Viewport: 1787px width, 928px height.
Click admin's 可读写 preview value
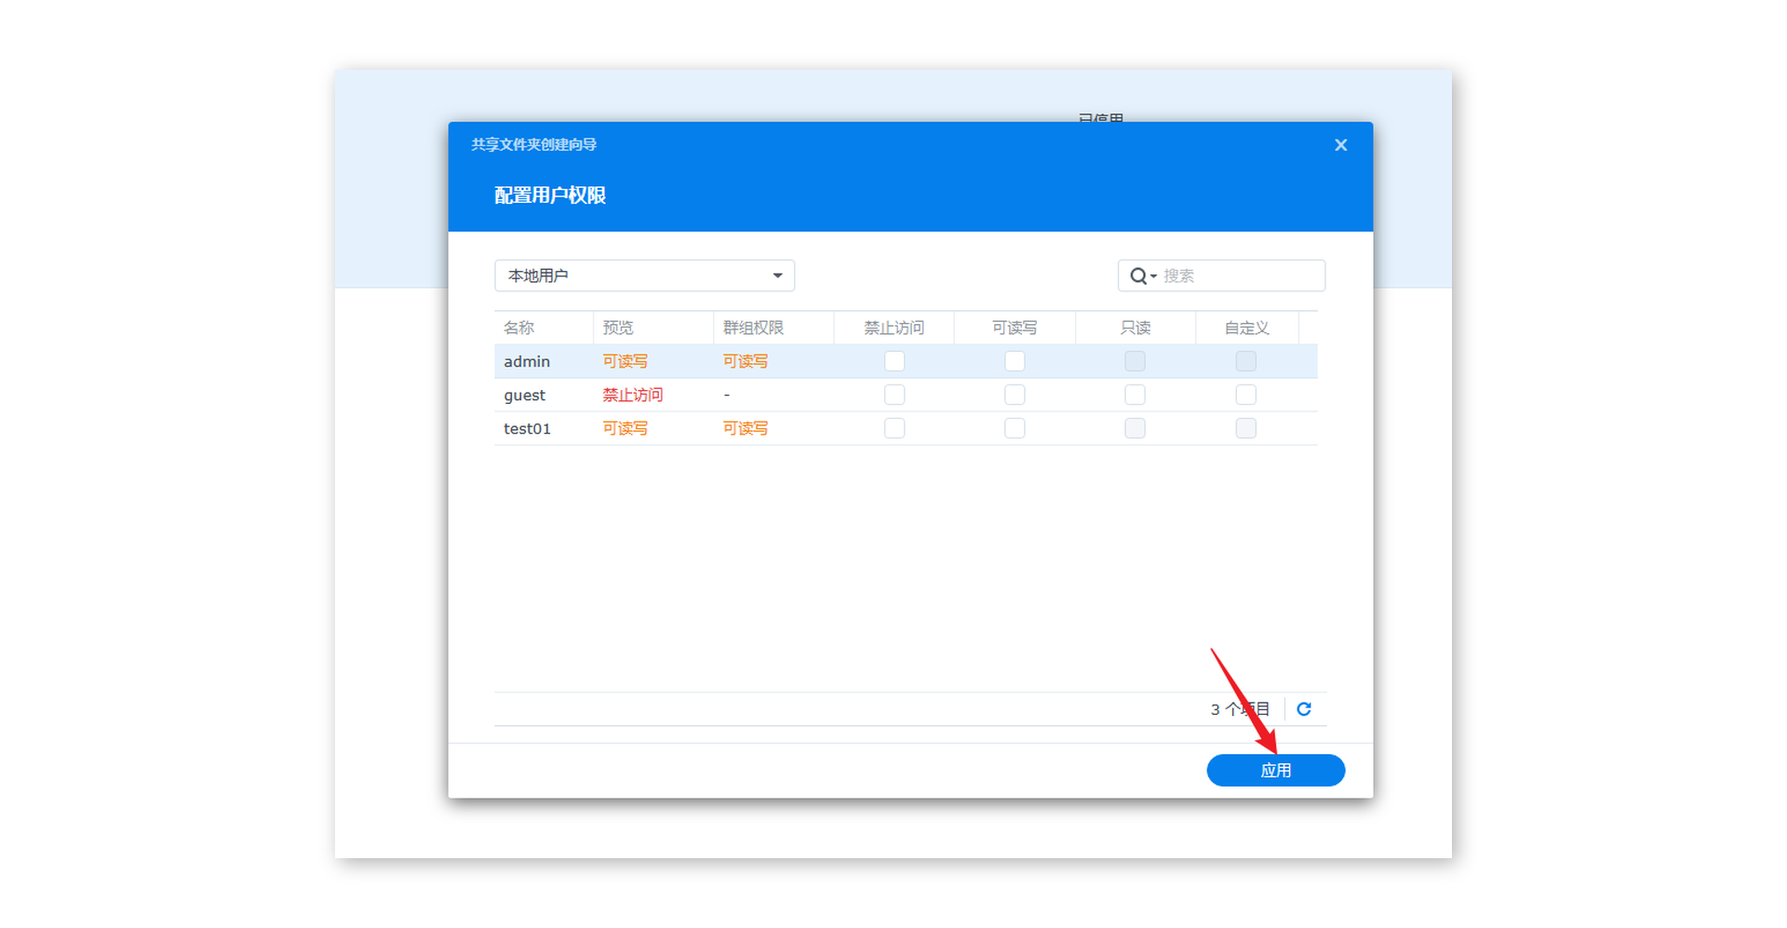point(625,361)
